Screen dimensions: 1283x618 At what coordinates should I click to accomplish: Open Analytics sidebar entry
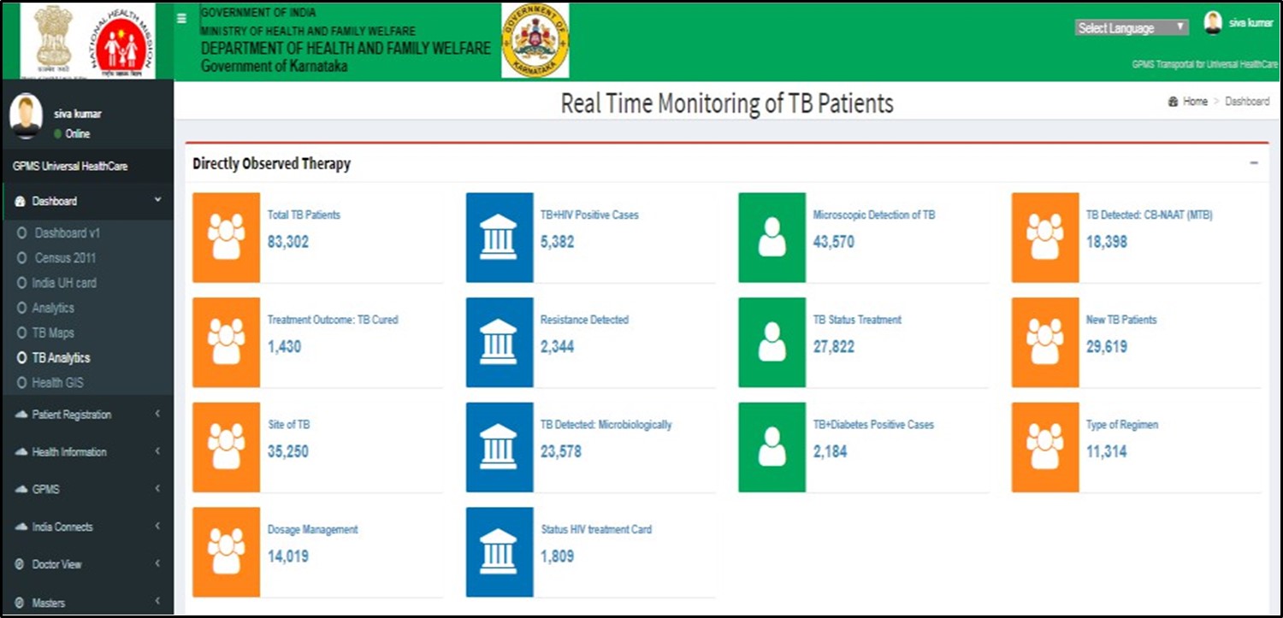click(53, 308)
